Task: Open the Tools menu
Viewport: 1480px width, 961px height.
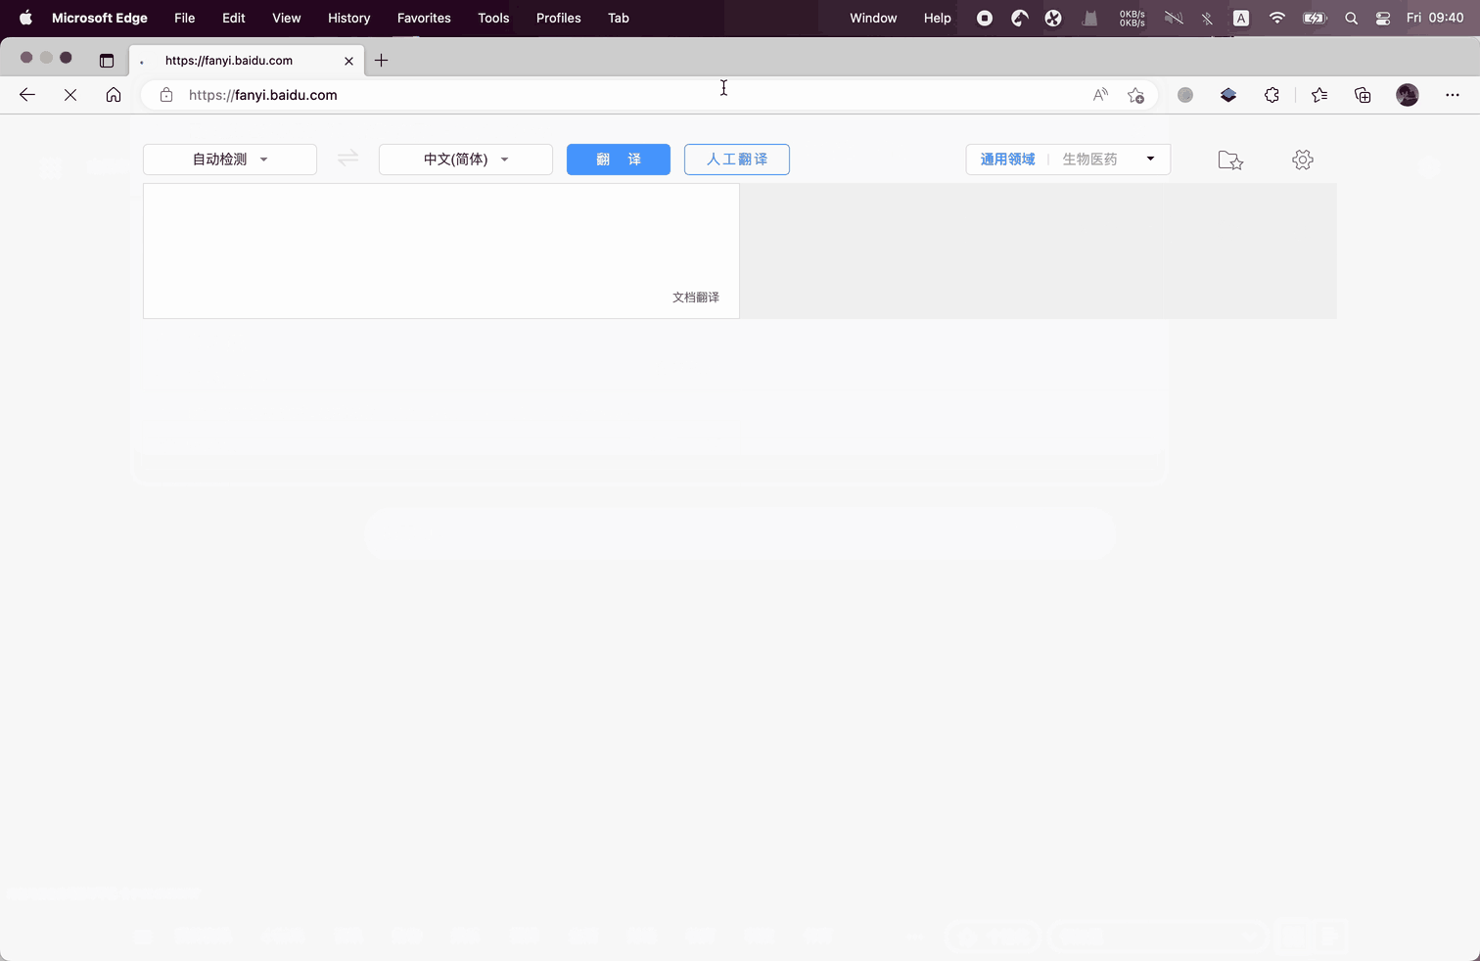Action: pos(493,18)
